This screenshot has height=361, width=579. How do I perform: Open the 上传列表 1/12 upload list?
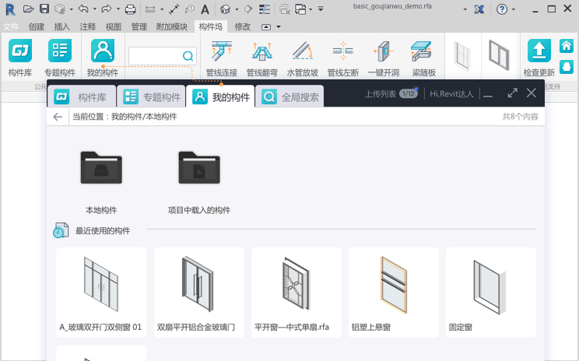coord(391,94)
